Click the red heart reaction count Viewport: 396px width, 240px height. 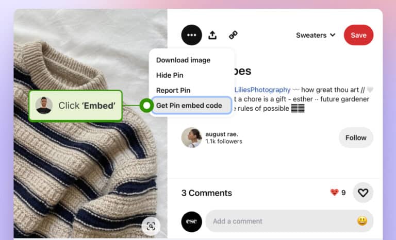point(338,193)
